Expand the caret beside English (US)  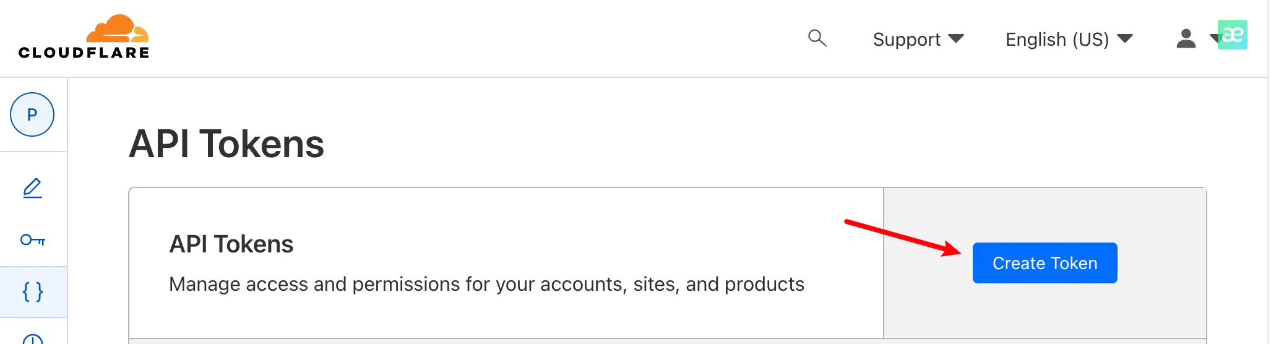click(1125, 39)
